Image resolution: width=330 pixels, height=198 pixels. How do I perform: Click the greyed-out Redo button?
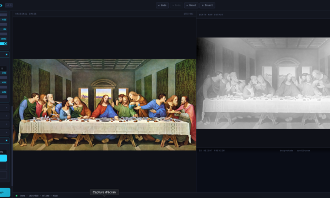point(176,5)
